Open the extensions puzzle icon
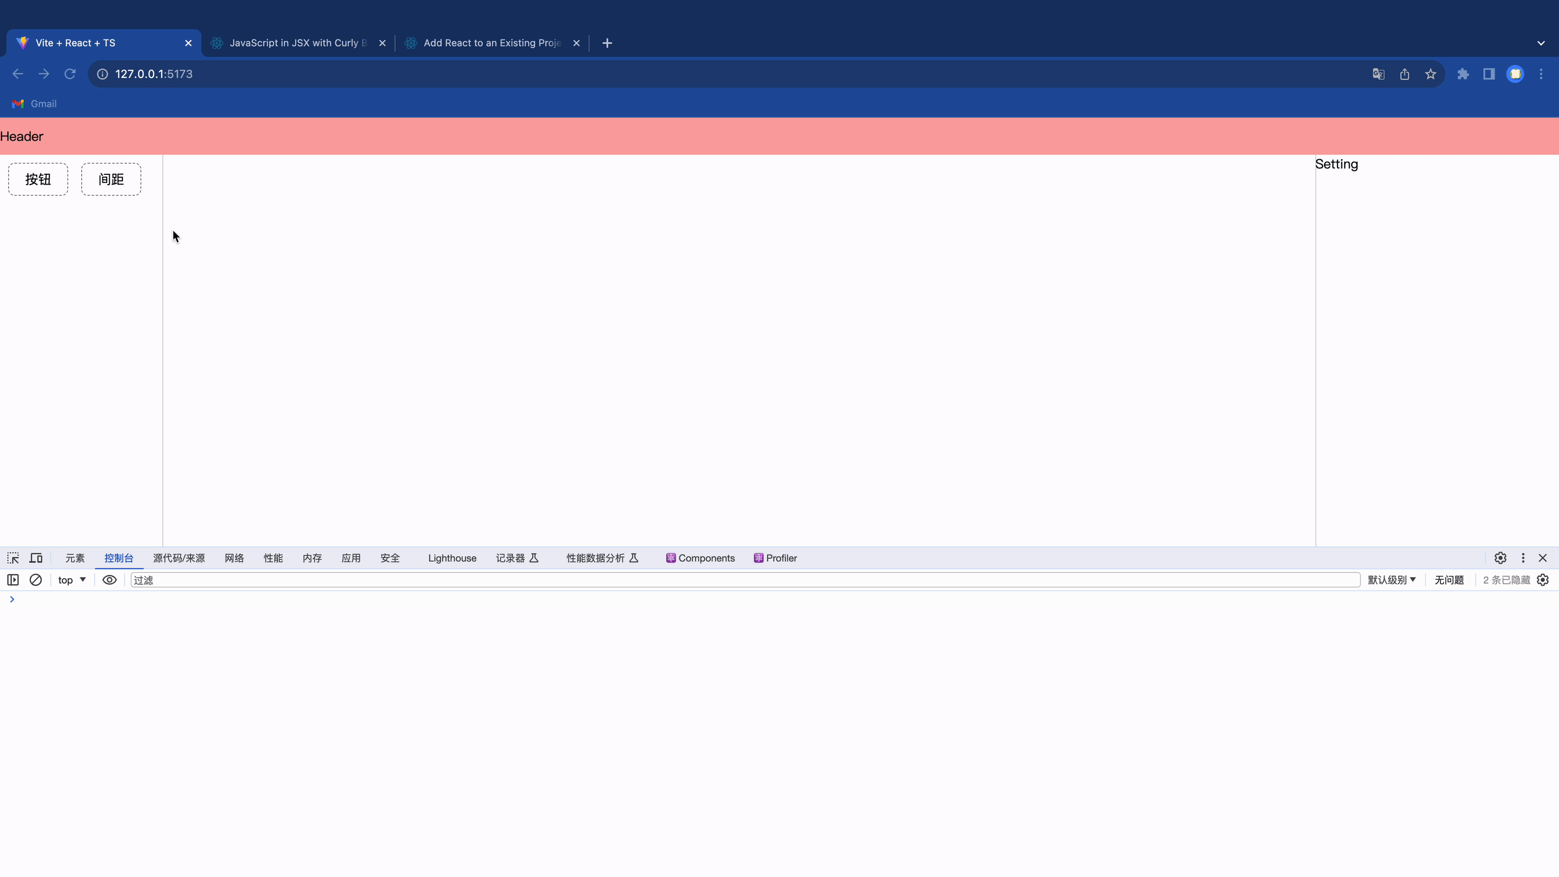 1463,74
